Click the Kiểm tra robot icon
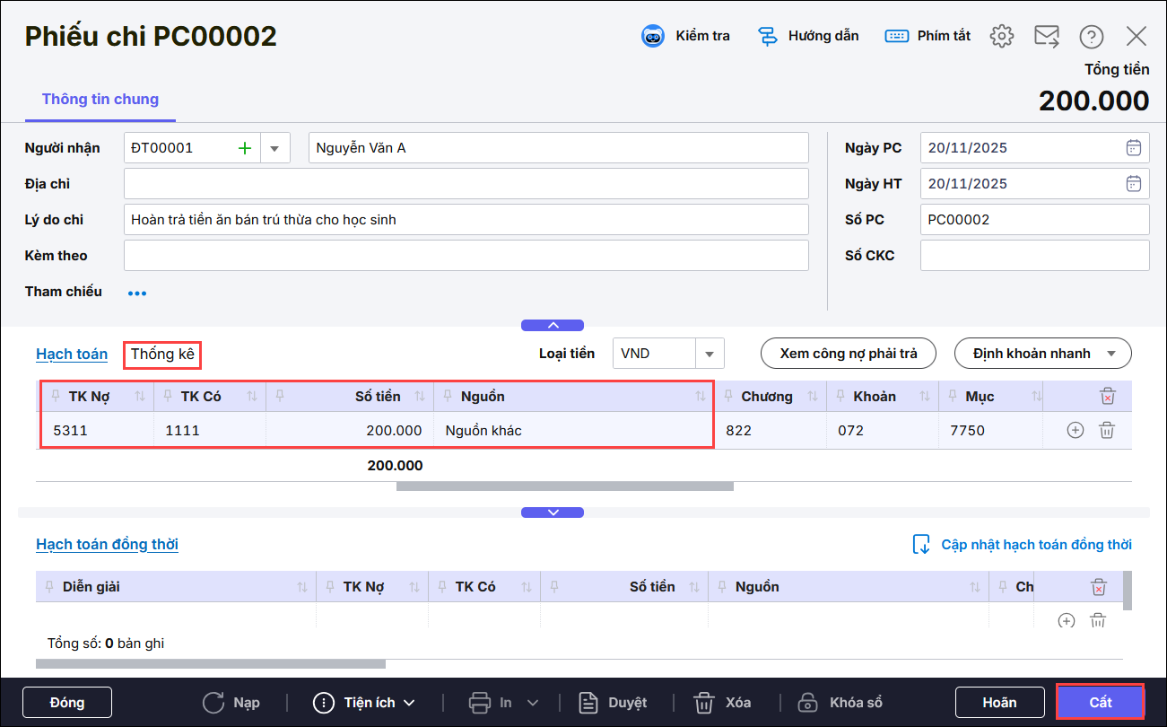 point(652,36)
